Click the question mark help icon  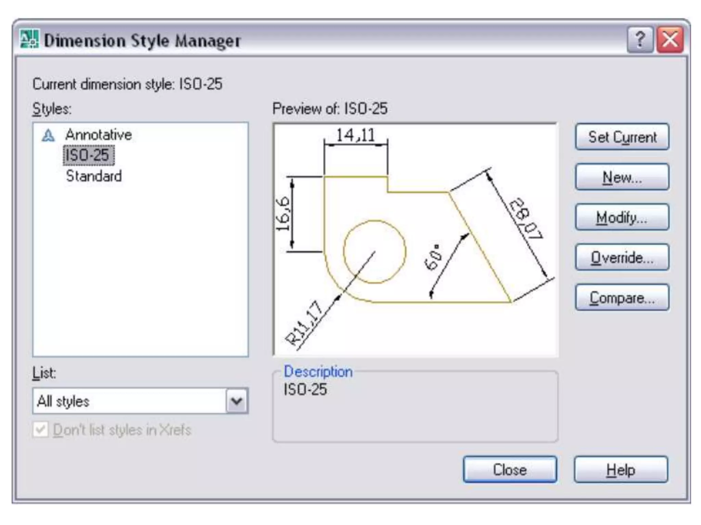click(639, 40)
